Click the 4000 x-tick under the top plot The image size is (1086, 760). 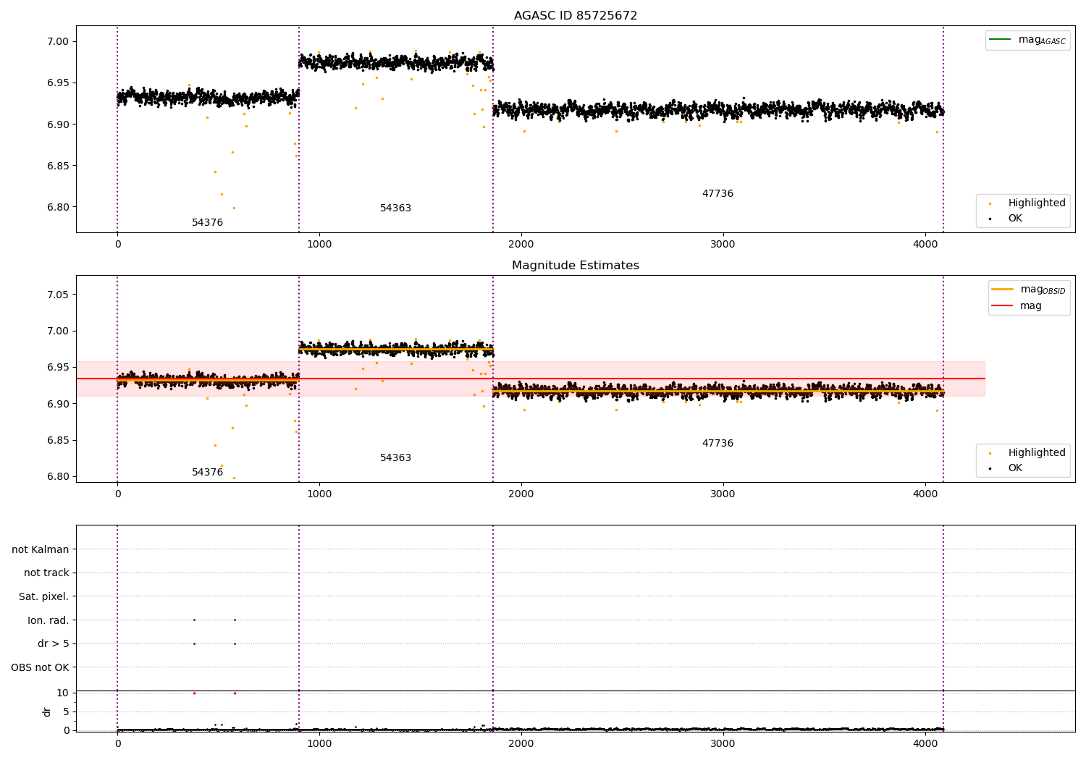click(925, 245)
